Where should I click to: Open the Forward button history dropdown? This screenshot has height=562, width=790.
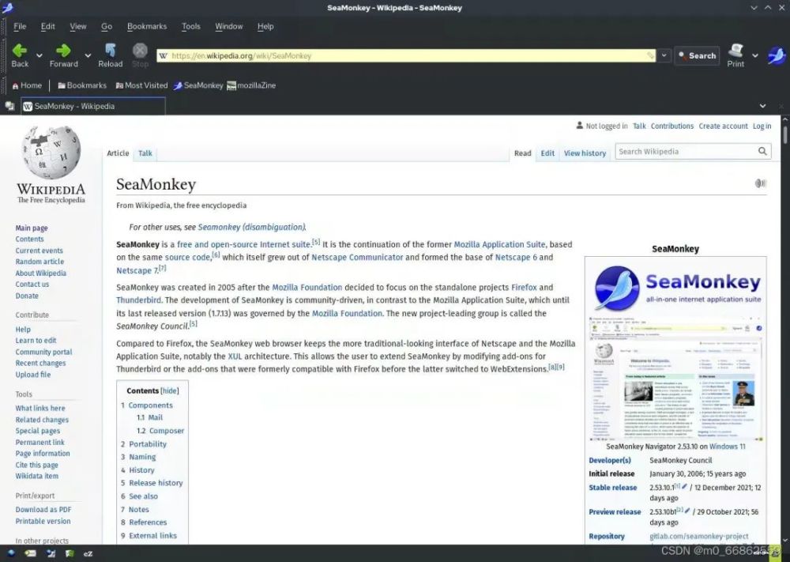[88, 55]
